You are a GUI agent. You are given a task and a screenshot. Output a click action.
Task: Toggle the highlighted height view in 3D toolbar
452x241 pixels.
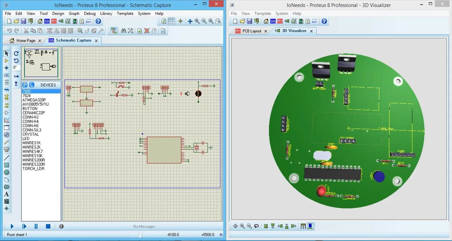[310, 226]
